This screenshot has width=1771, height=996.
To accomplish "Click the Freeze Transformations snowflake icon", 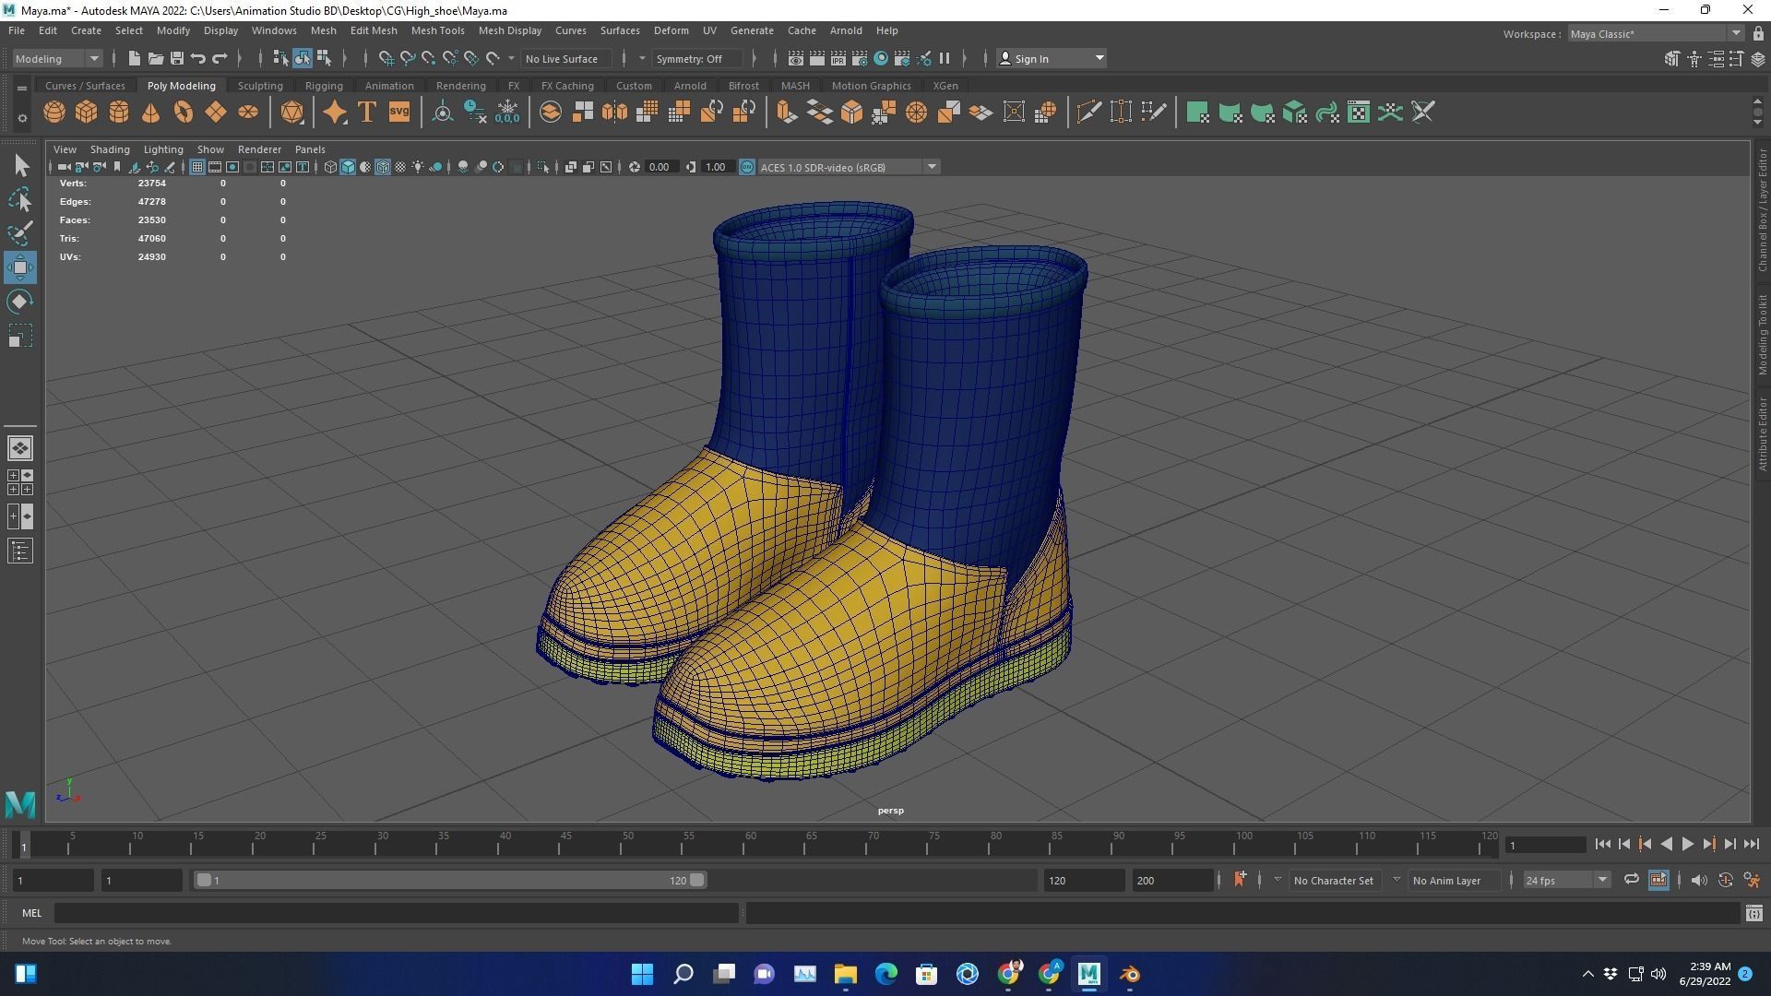I will click(x=507, y=113).
